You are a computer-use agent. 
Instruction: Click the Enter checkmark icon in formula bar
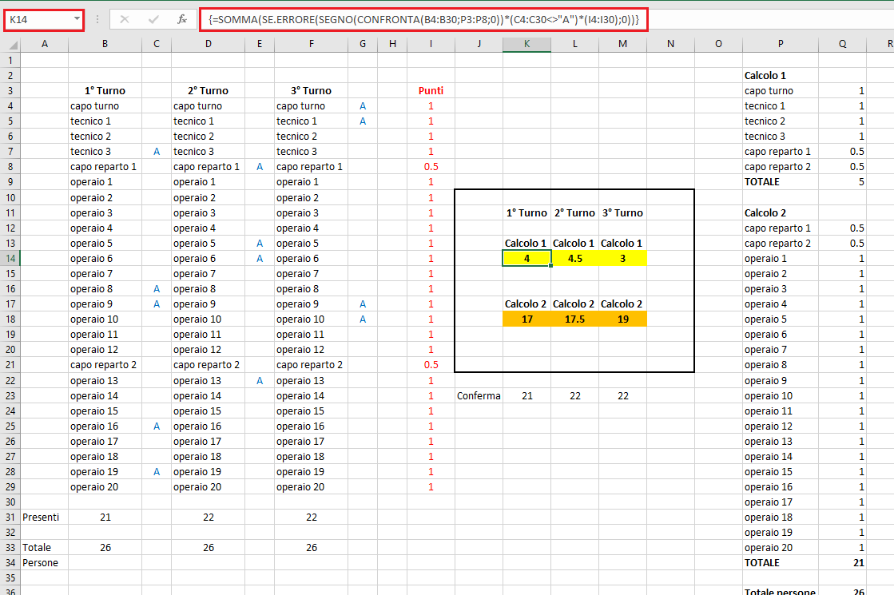click(153, 19)
